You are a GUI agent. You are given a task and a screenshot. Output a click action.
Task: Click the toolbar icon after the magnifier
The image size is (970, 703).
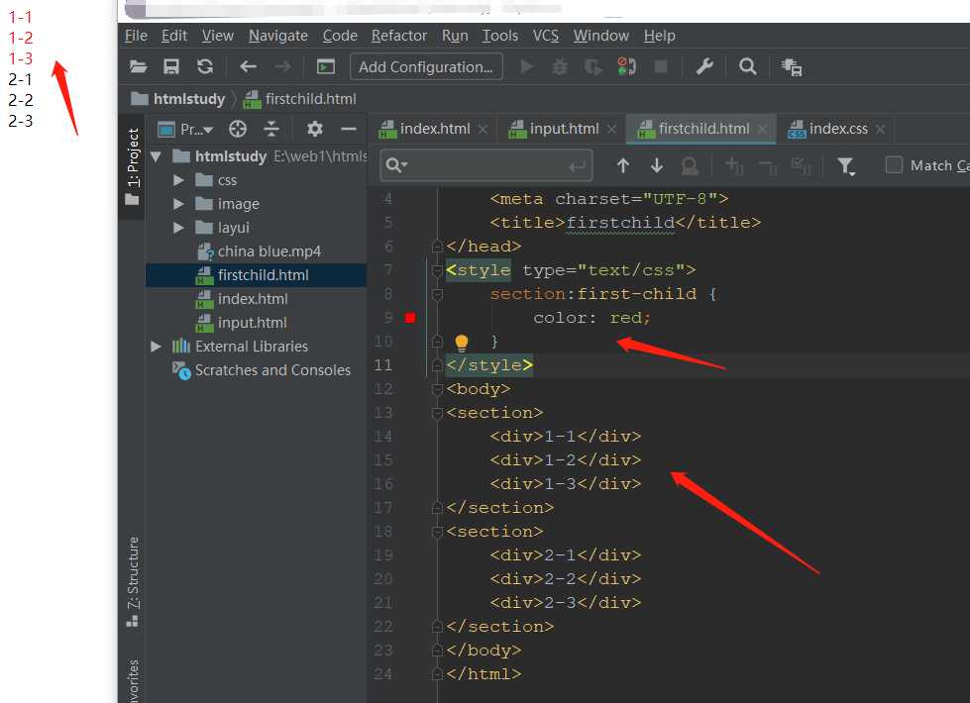click(x=792, y=66)
